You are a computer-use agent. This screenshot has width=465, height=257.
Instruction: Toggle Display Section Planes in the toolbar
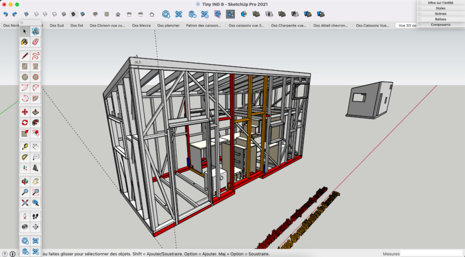pyautogui.click(x=217, y=14)
